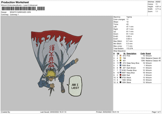Click the Wilcom EmbroideryStudio Level 3 Advanced text

(19, 5)
